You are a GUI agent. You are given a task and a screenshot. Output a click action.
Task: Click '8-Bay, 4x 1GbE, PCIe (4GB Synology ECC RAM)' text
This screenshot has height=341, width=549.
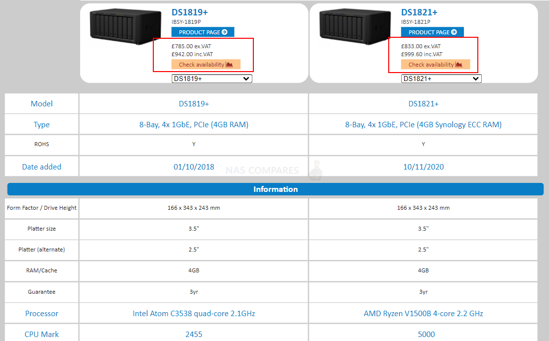(x=423, y=124)
